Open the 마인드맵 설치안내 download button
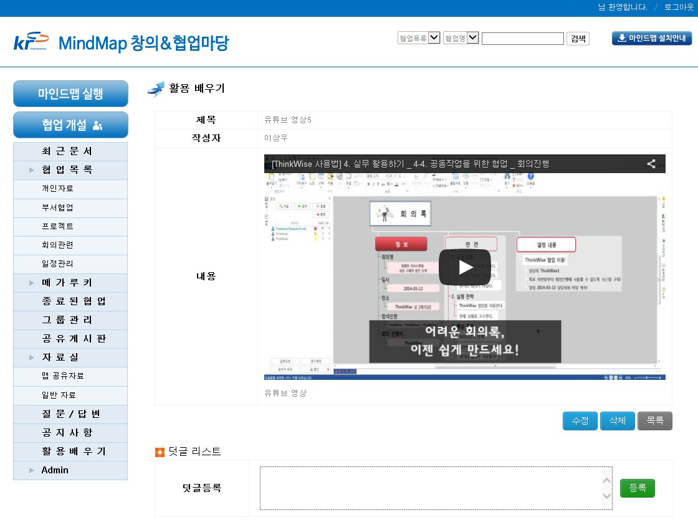The image size is (698, 525). coord(652,38)
